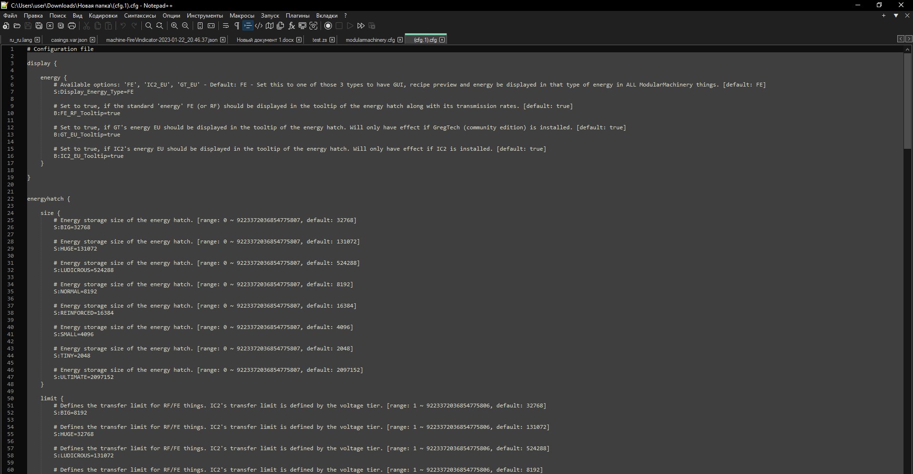Click the plus button to add a new tab
Image resolution: width=913 pixels, height=474 pixels.
point(884,16)
